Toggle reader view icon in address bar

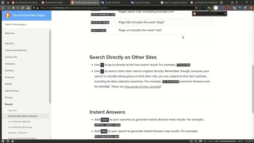(196, 8)
